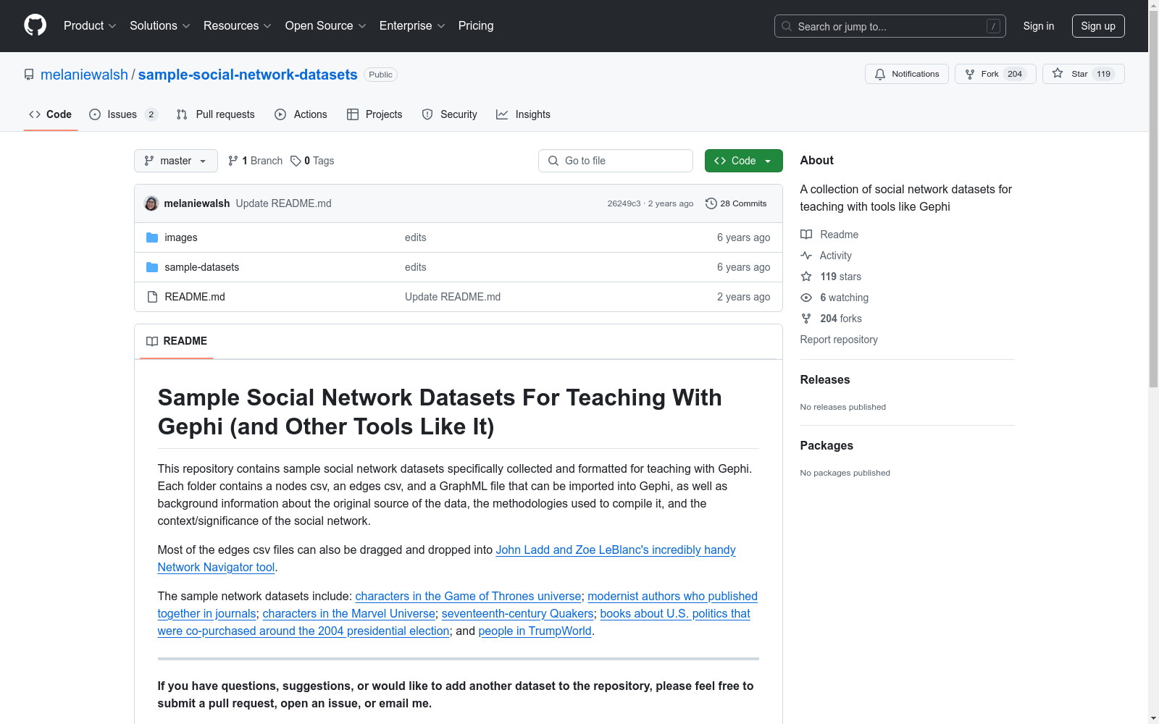Click the Sign in link

pyautogui.click(x=1039, y=26)
